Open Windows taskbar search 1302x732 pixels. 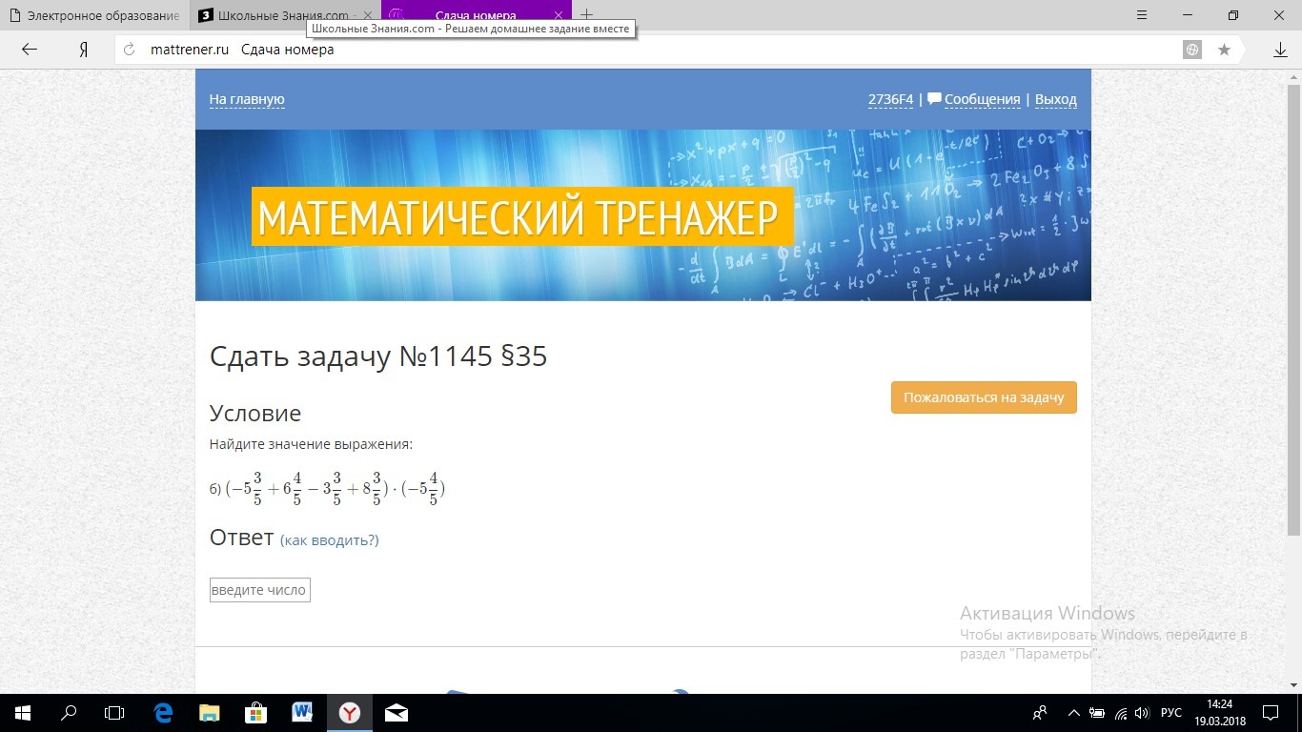pos(69,713)
